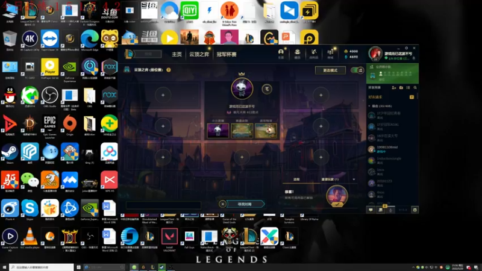Open the WeChat desktop icon
The height and width of the screenshot is (271, 482).
pos(30,182)
